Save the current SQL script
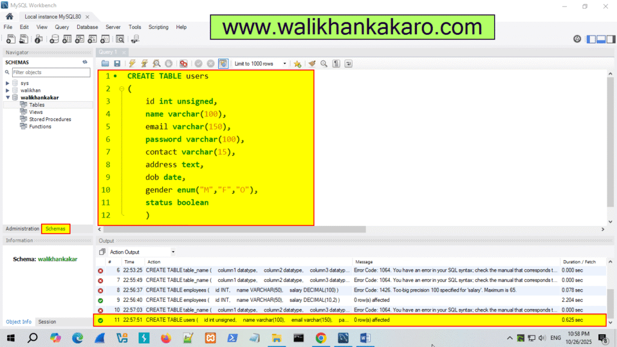617x347 pixels. pos(117,63)
